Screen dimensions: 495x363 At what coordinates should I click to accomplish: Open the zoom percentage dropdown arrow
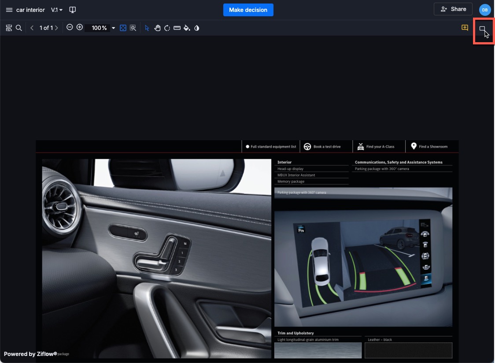point(113,28)
